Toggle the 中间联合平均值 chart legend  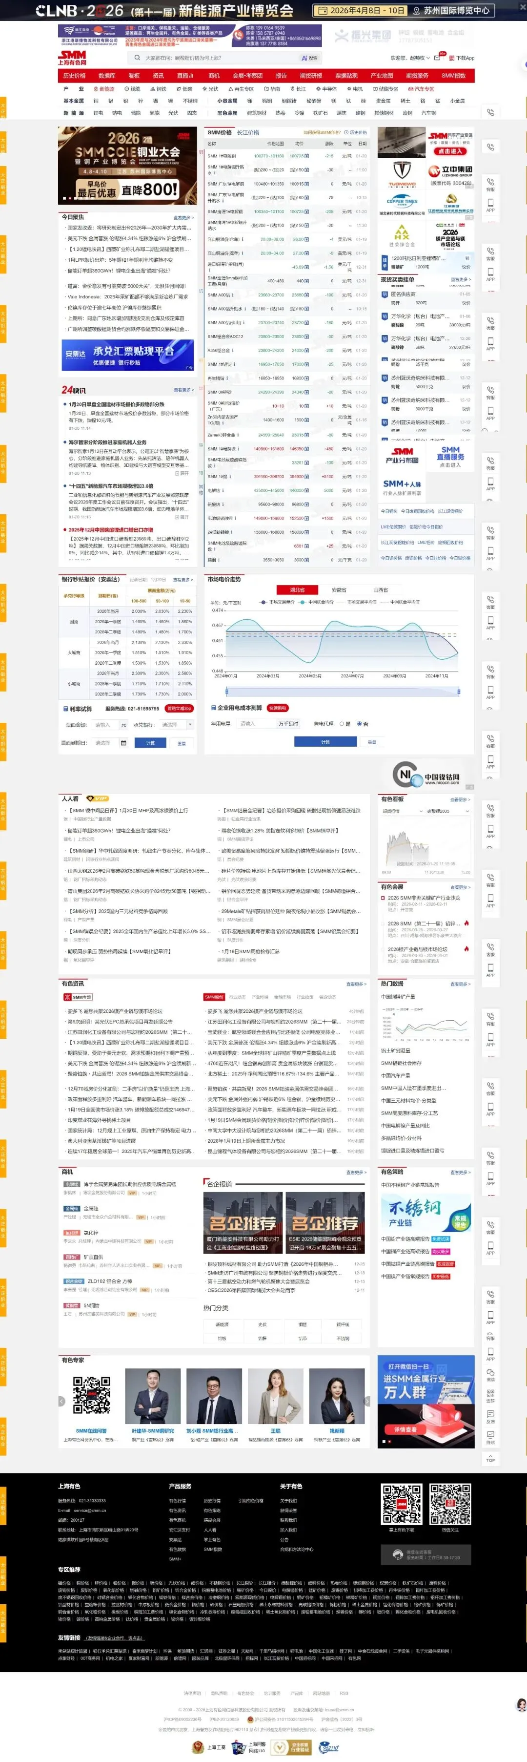[401, 602]
